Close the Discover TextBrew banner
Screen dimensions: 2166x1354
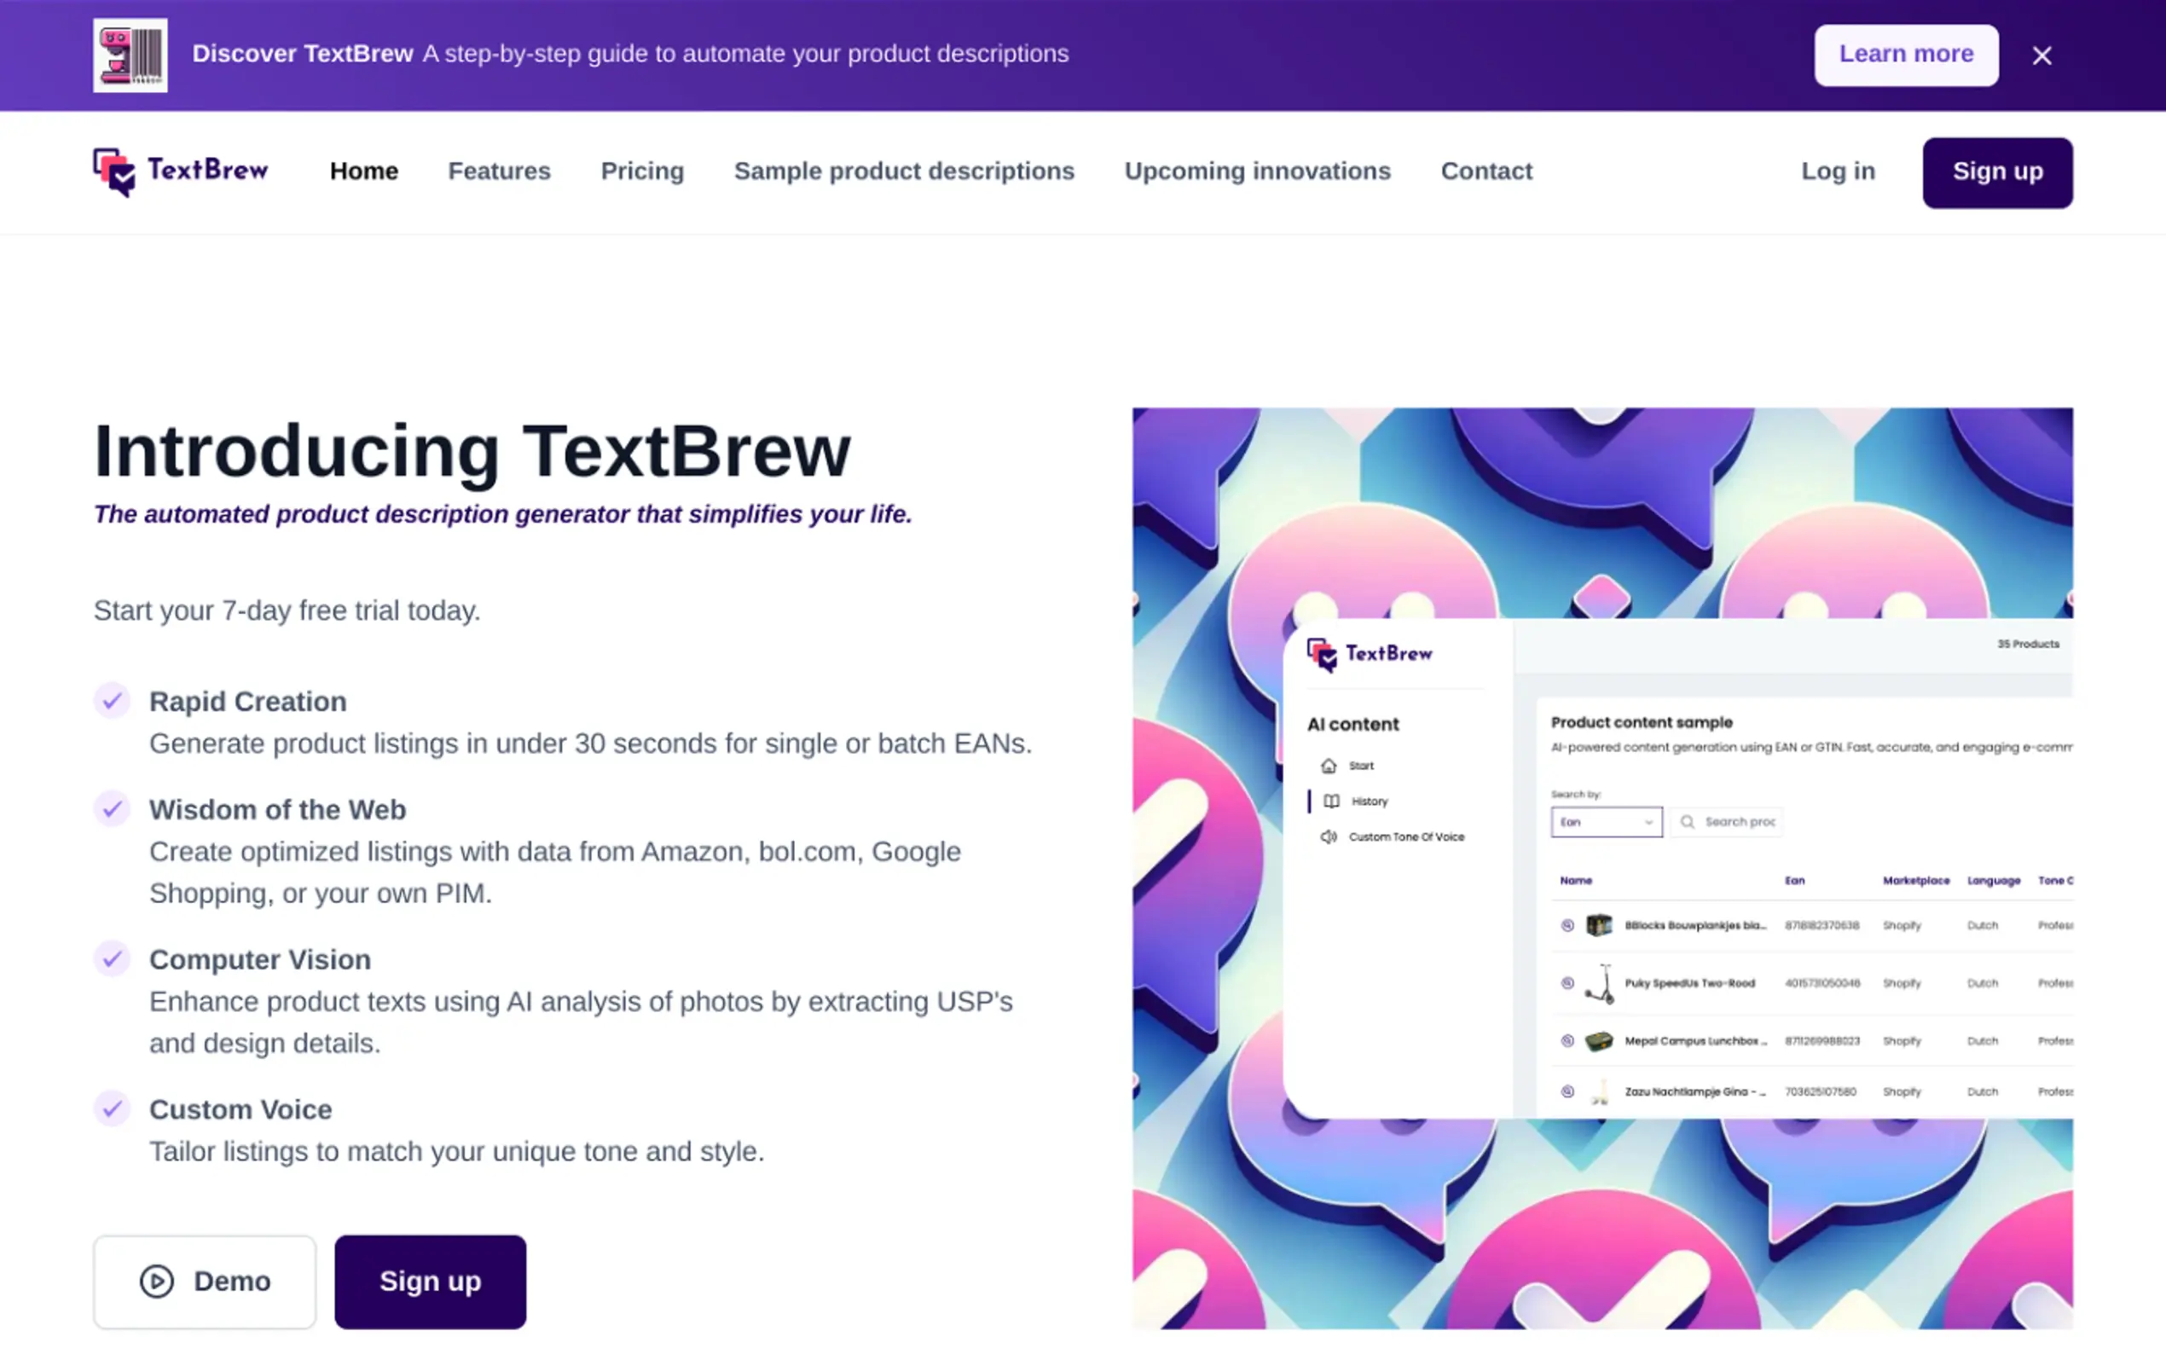[x=2041, y=55]
